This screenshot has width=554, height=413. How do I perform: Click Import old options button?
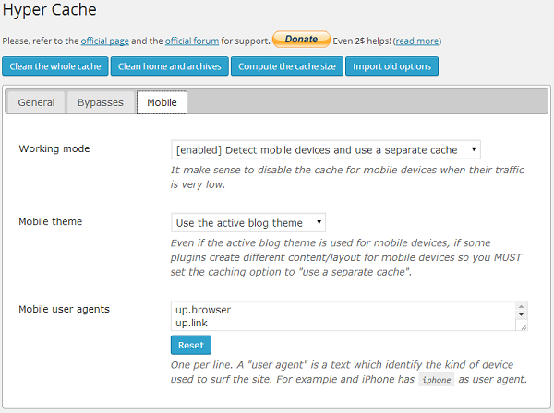pyautogui.click(x=391, y=66)
